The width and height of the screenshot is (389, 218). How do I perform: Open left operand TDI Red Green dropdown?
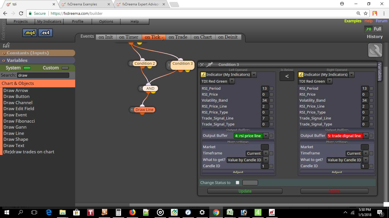pyautogui.click(x=232, y=81)
